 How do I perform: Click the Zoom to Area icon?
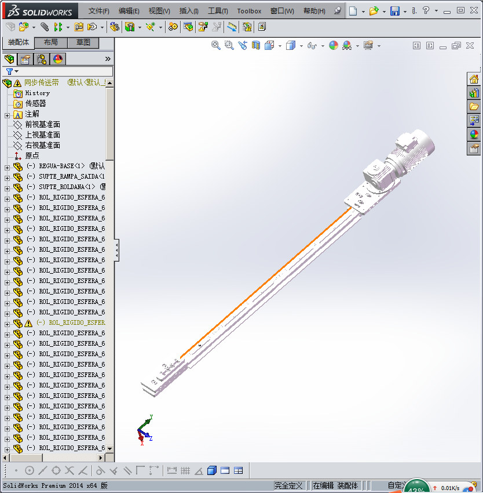tap(229, 46)
